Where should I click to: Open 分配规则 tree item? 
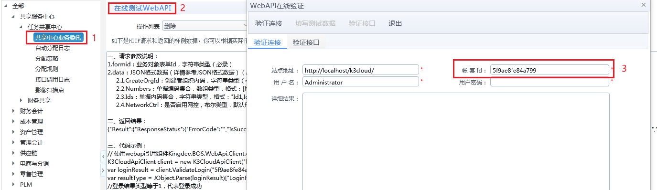[x=47, y=69]
